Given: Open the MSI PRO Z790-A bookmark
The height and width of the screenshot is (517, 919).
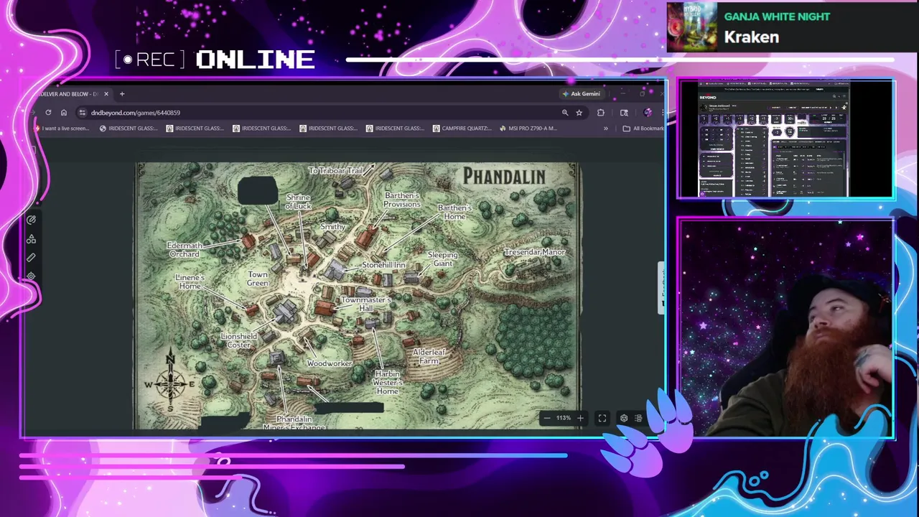Looking at the screenshot, I should [528, 129].
